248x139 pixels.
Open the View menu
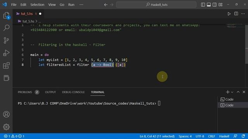pos(52,5)
